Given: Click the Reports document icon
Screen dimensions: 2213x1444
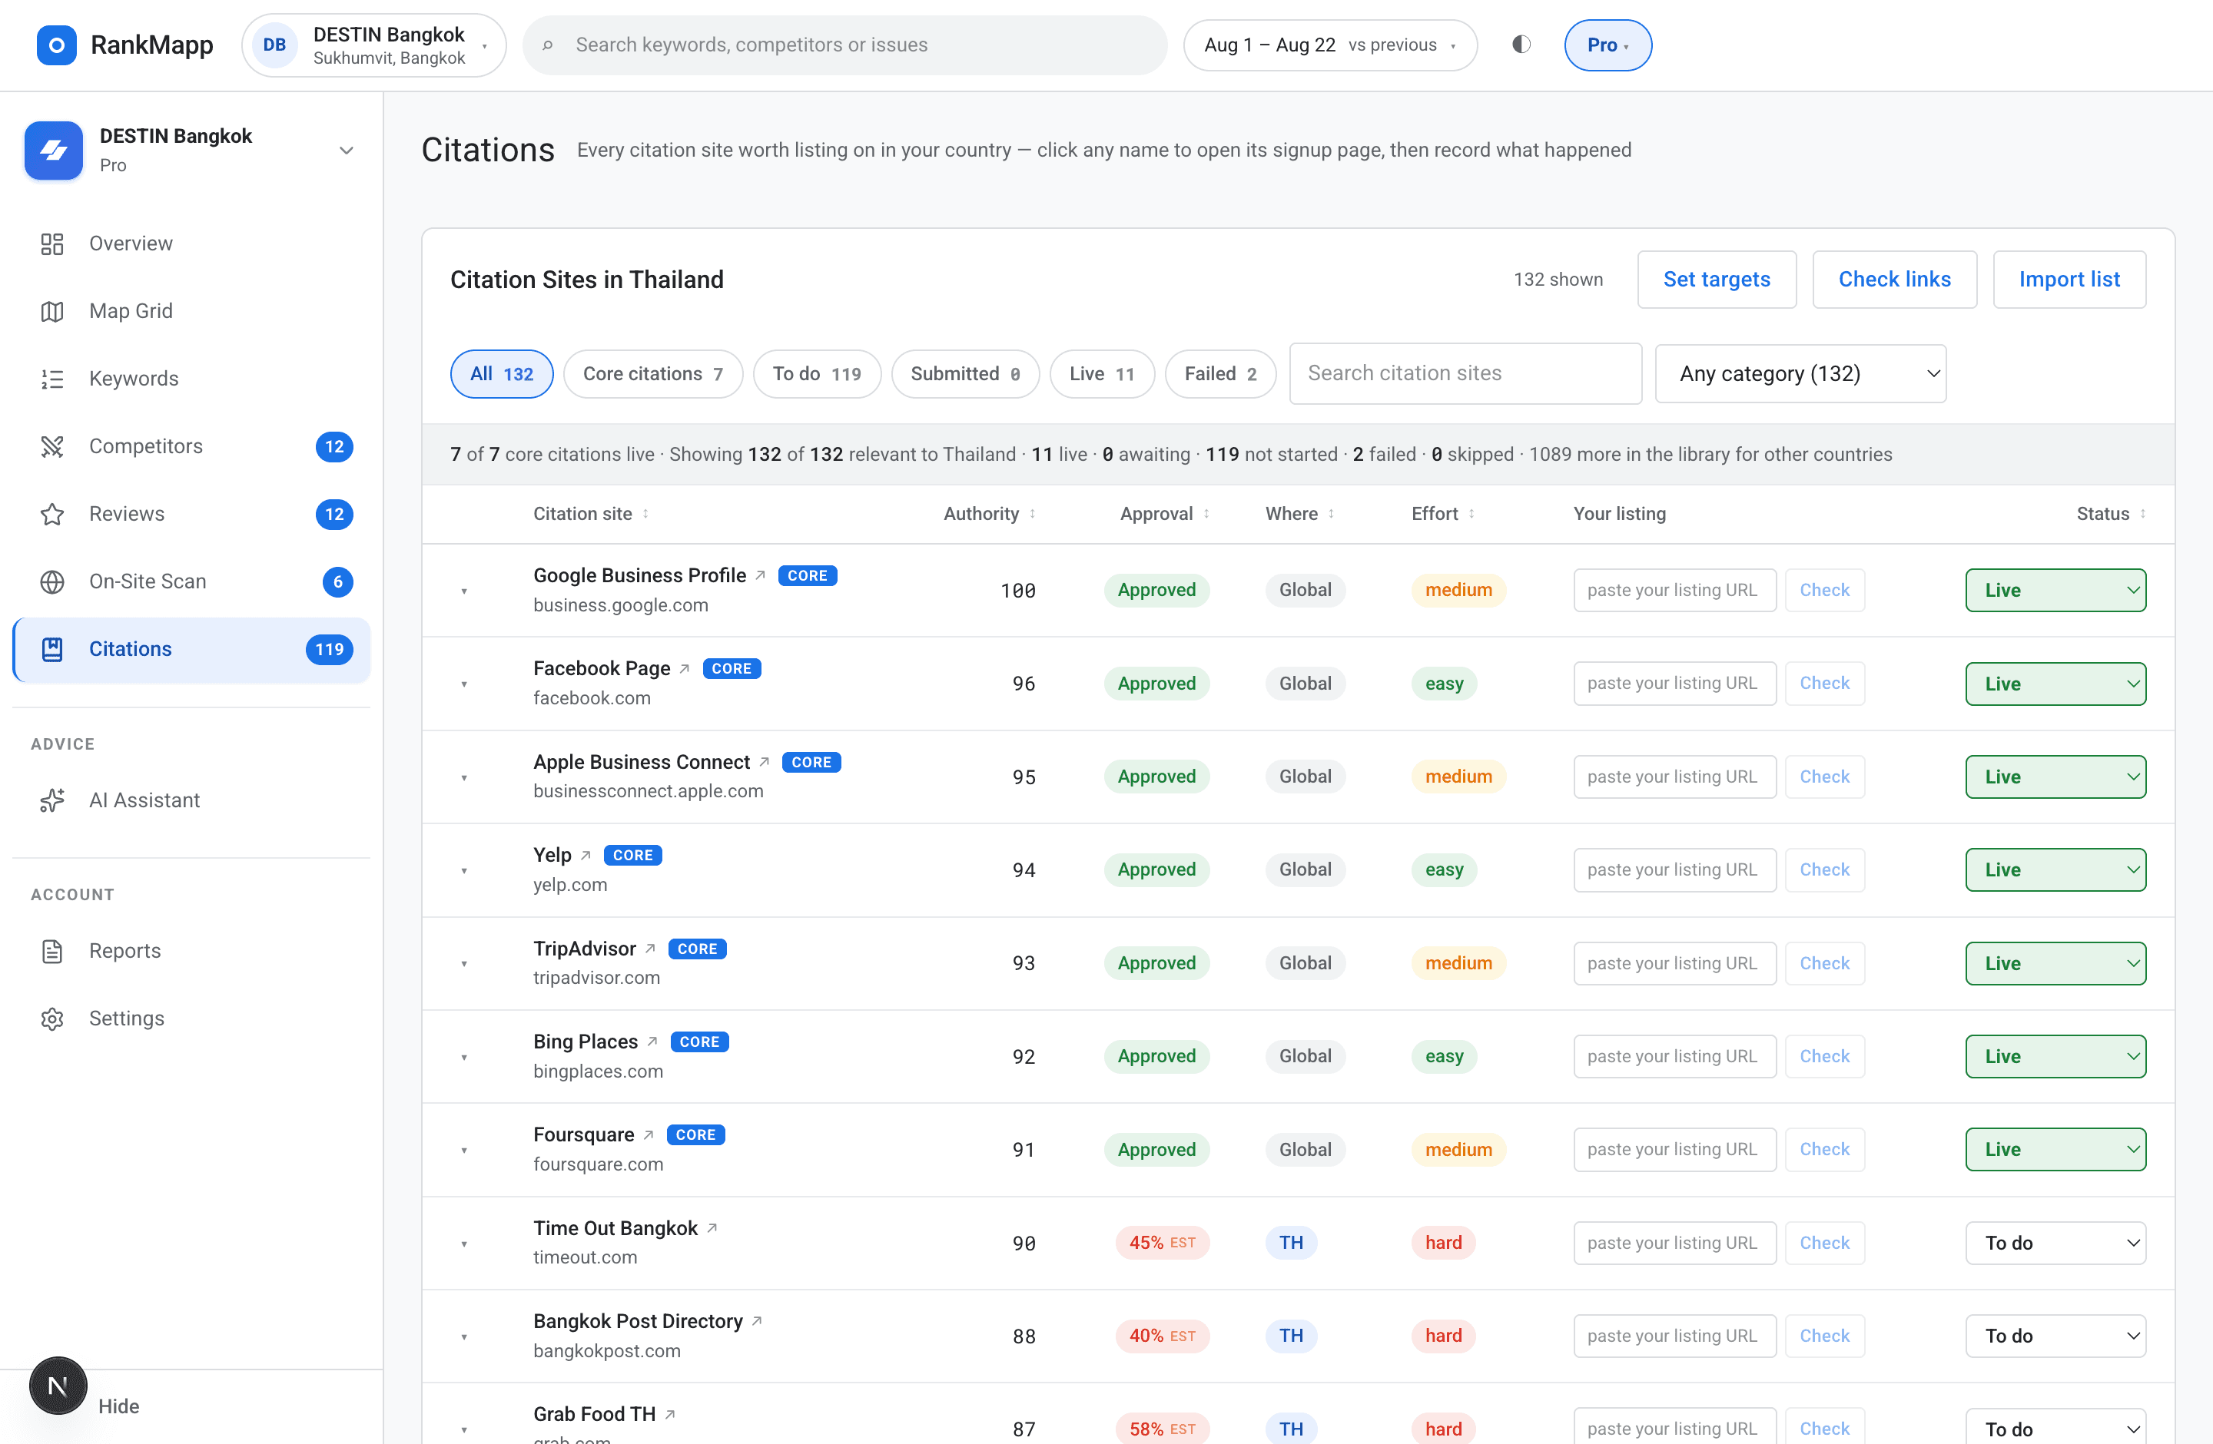Looking at the screenshot, I should pos(52,952).
